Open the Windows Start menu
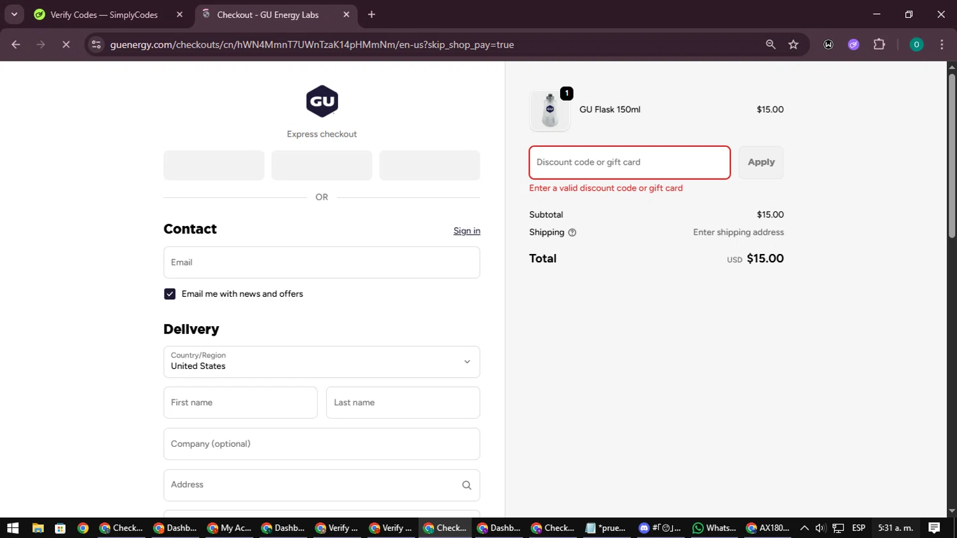Image resolution: width=957 pixels, height=538 pixels. click(x=13, y=528)
